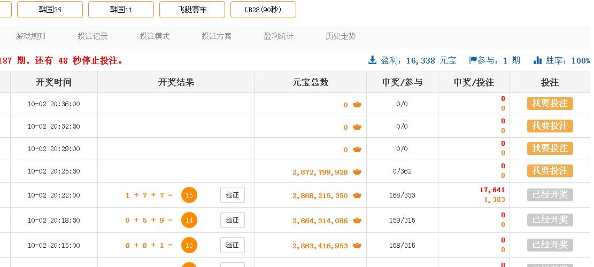Click the ingot icon beside 2,872,799,928
Viewport: 594px width, 267px height.
point(357,172)
